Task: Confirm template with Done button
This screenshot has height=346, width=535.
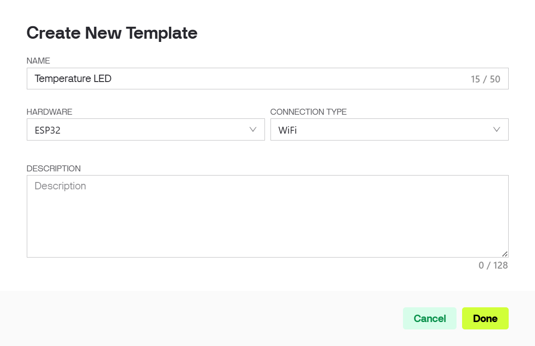Action: [485, 318]
